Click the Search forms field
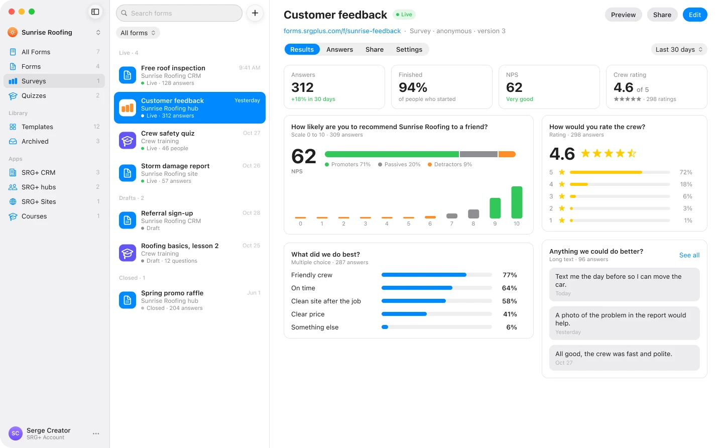 [179, 13]
